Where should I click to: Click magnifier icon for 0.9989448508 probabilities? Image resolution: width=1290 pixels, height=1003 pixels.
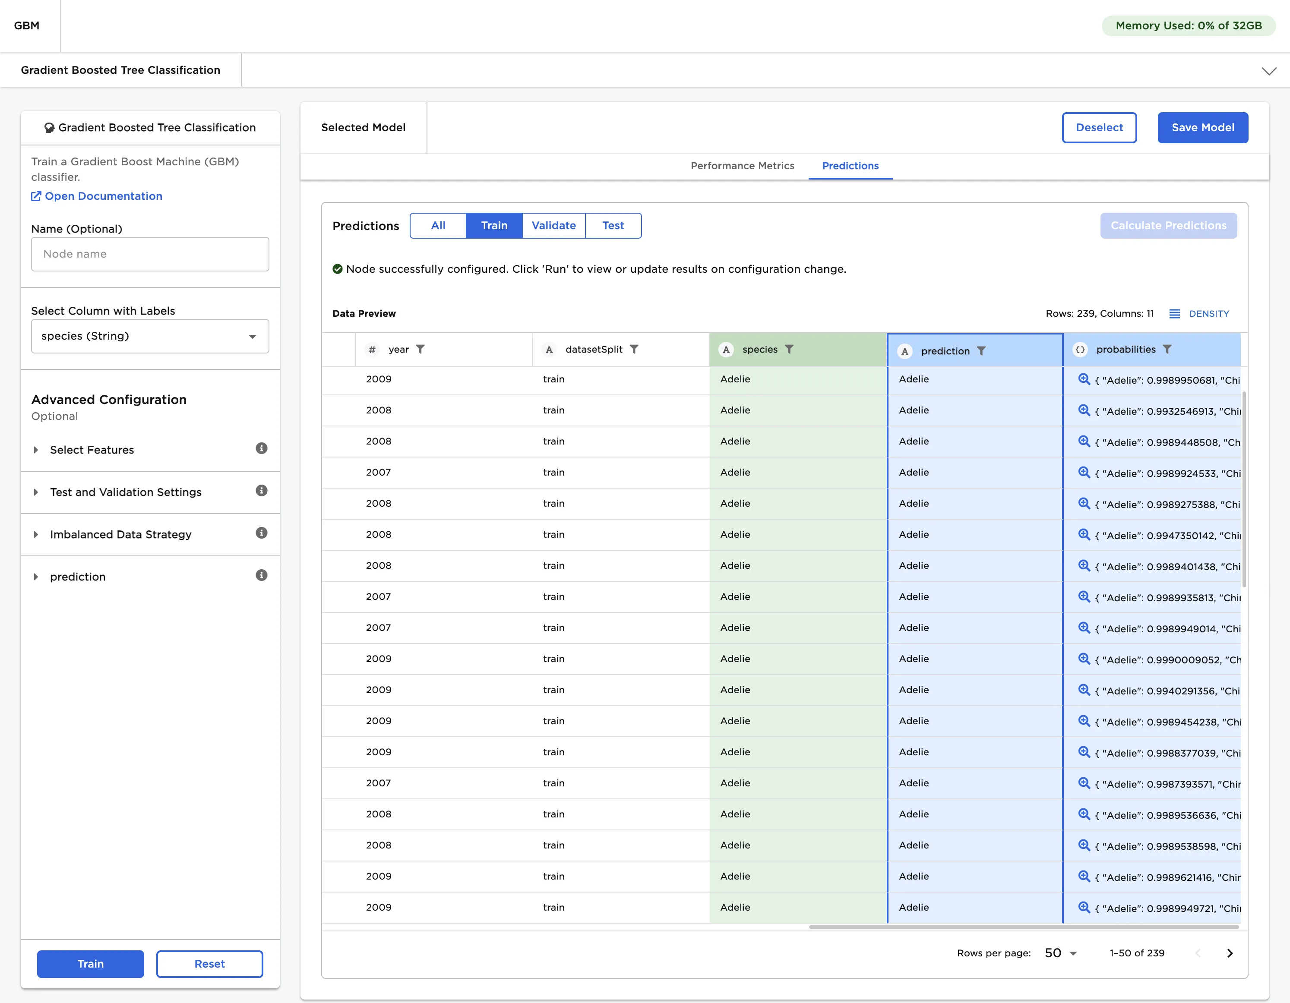[x=1084, y=441]
